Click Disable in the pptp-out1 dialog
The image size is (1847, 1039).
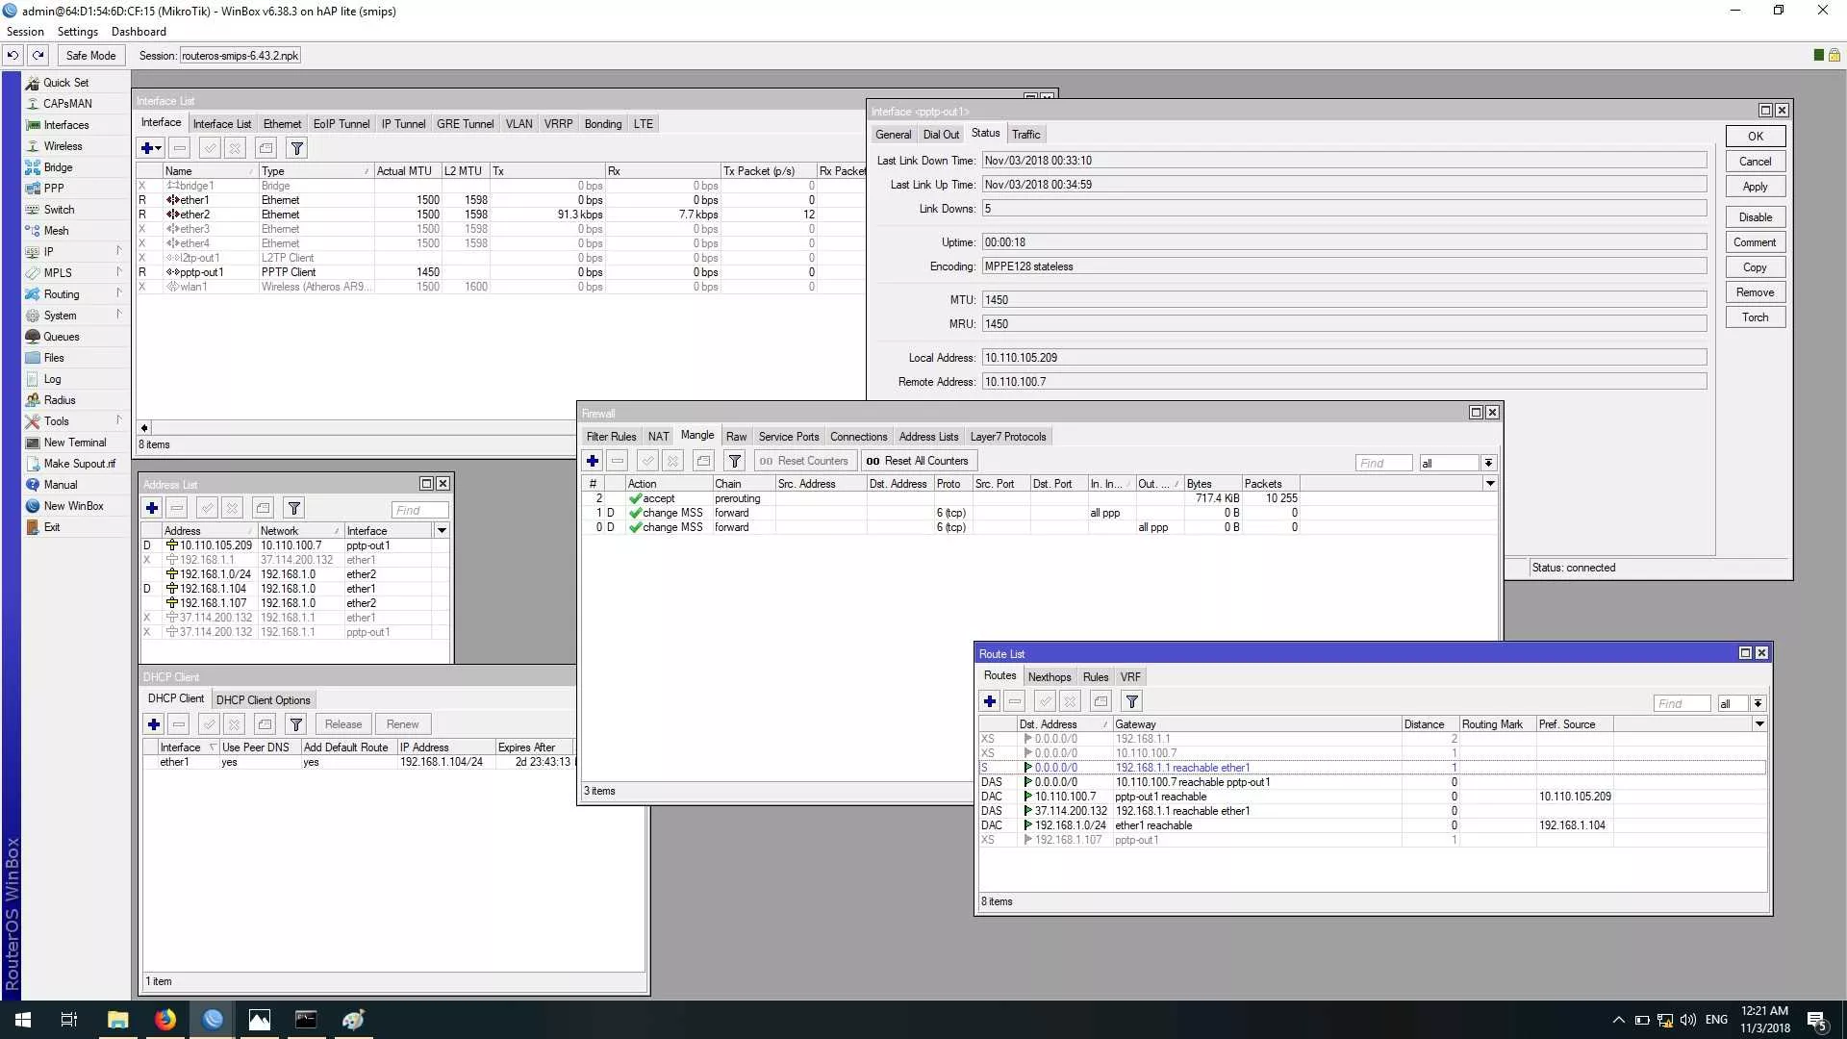pyautogui.click(x=1756, y=217)
